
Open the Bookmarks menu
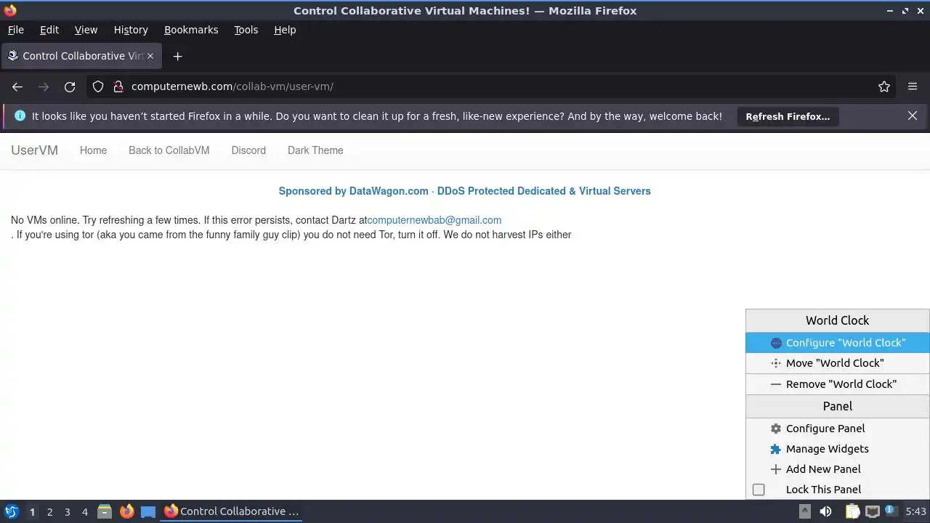pyautogui.click(x=191, y=30)
